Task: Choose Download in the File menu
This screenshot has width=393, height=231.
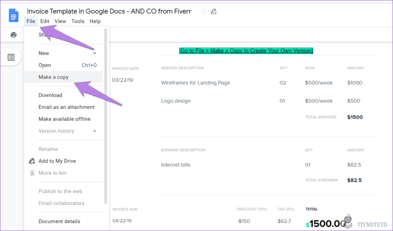Action: tap(63, 95)
